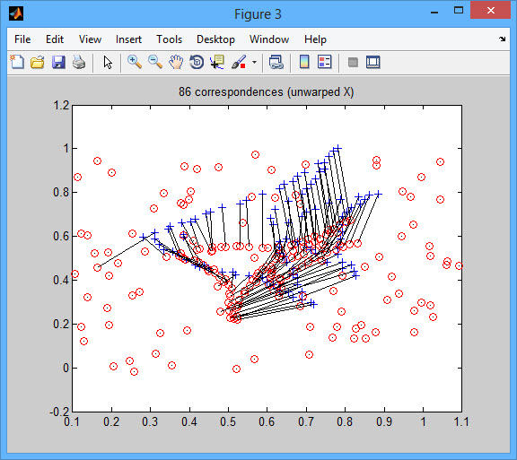517x460 pixels.
Task: Select the Zoom In magnifier tool
Action: [x=135, y=62]
